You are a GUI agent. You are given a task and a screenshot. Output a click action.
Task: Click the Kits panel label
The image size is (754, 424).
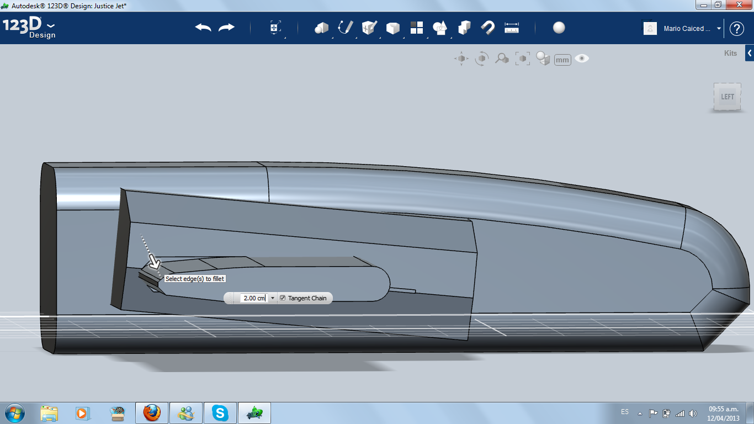[730, 54]
